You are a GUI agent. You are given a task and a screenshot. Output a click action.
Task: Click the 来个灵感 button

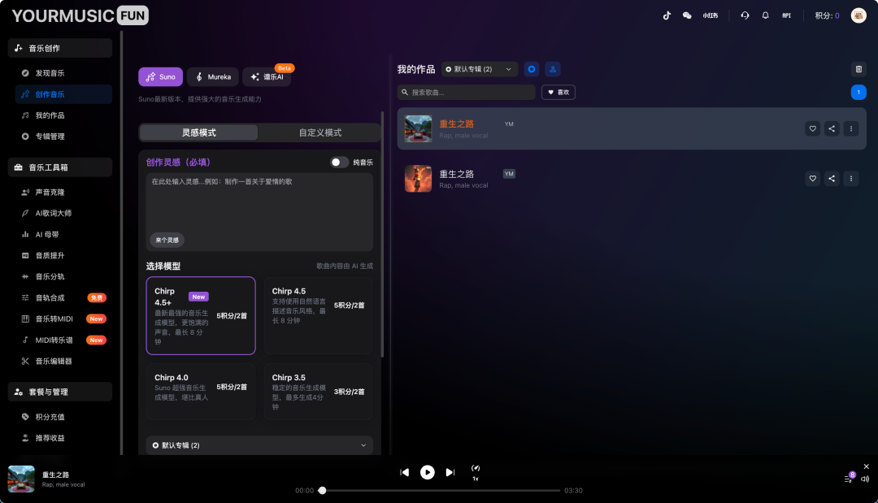[x=167, y=240]
